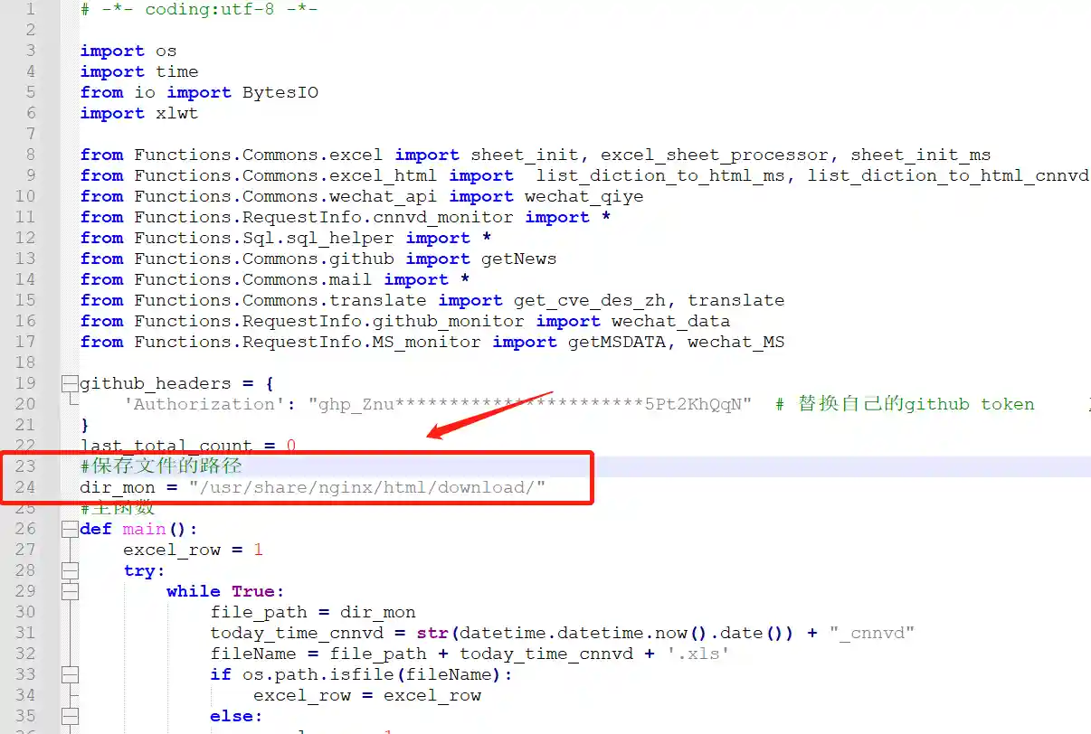Collapse the github_headers block fold marker
1091x734 pixels.
pos(70,383)
